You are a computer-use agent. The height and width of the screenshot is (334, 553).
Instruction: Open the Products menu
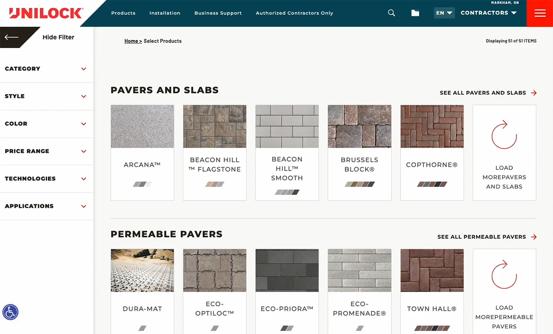coord(123,13)
